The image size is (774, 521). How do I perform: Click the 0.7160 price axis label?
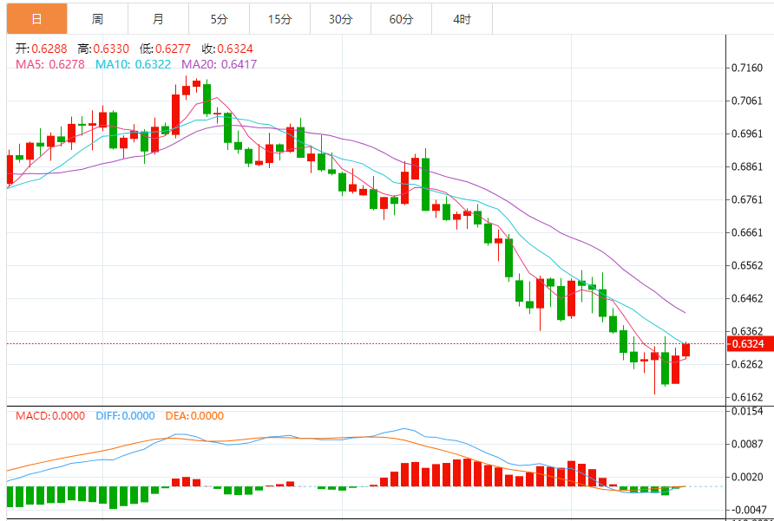747,68
